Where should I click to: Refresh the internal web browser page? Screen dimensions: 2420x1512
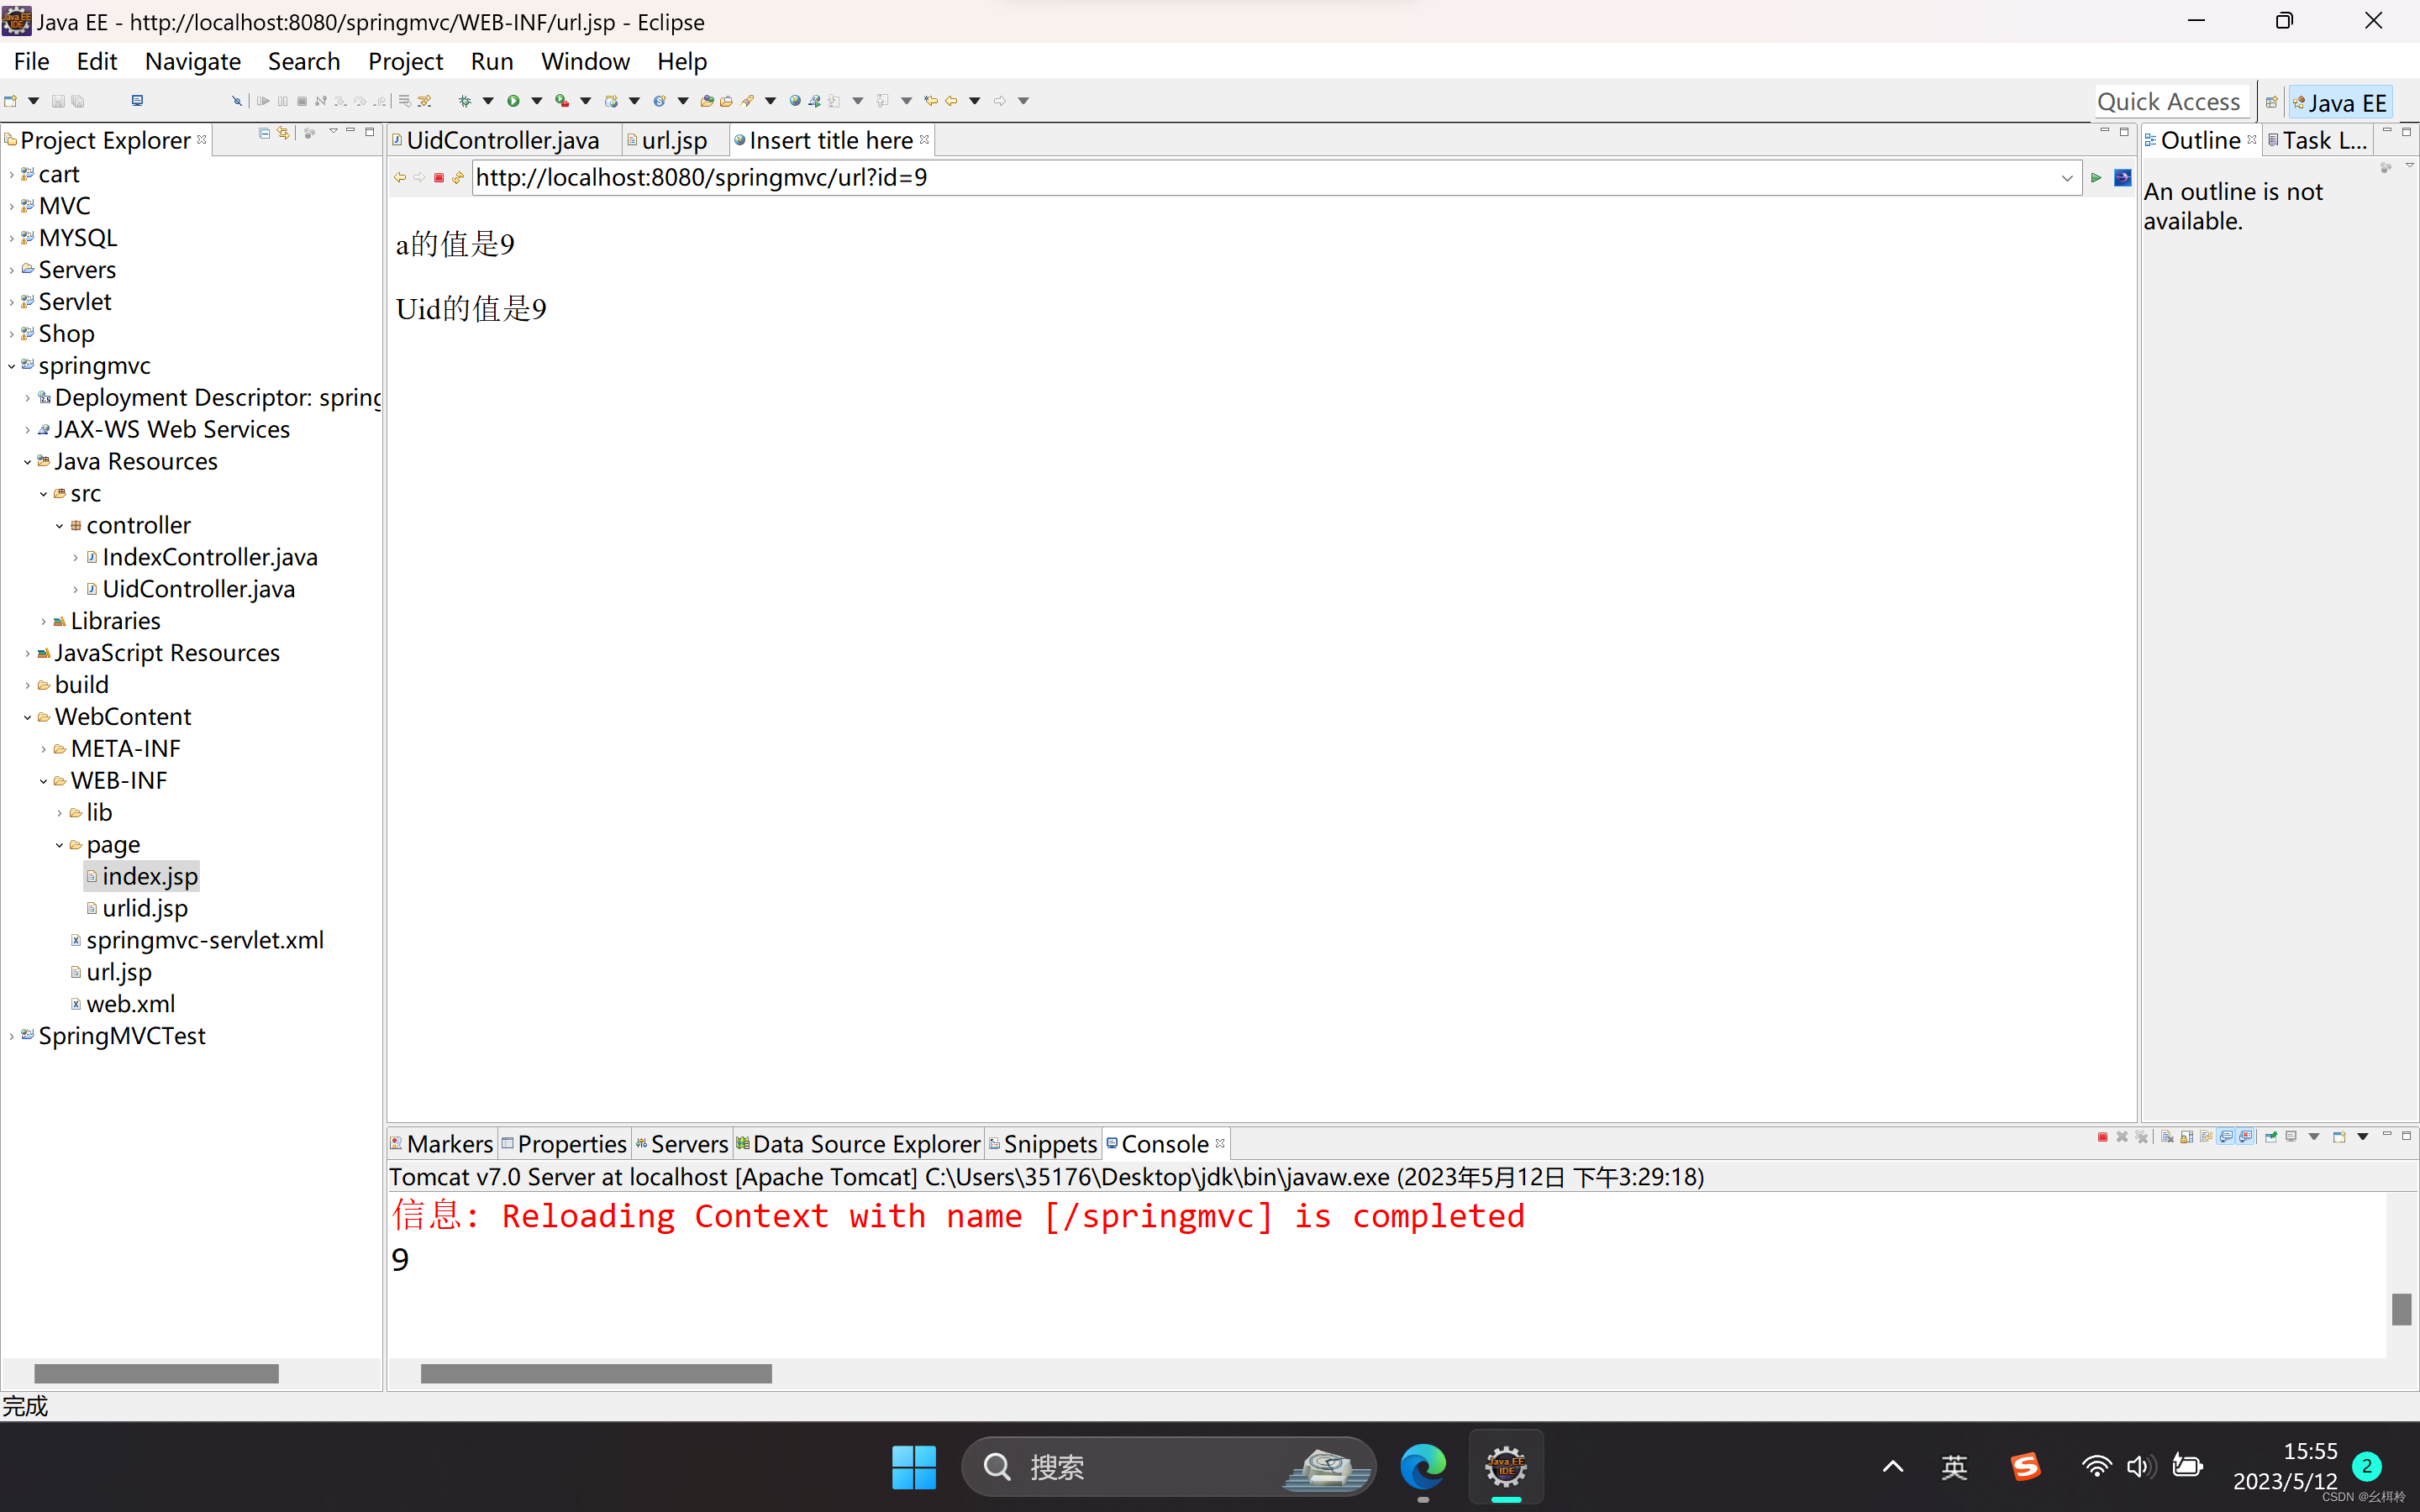point(458,178)
